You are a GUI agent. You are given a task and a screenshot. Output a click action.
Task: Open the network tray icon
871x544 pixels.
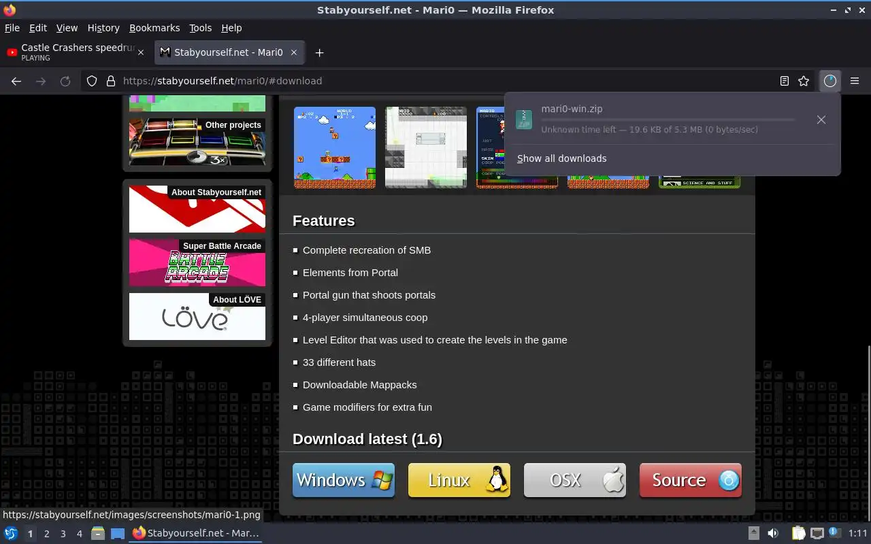coord(817,534)
